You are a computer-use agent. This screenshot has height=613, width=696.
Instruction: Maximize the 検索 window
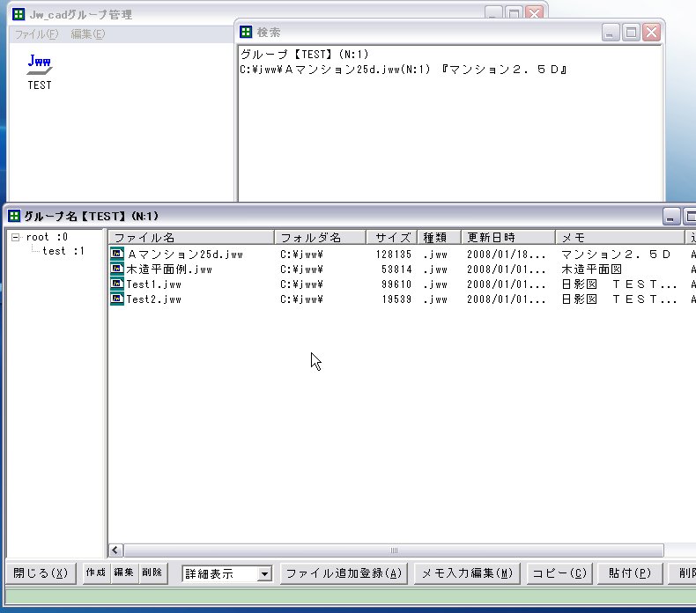click(x=631, y=33)
